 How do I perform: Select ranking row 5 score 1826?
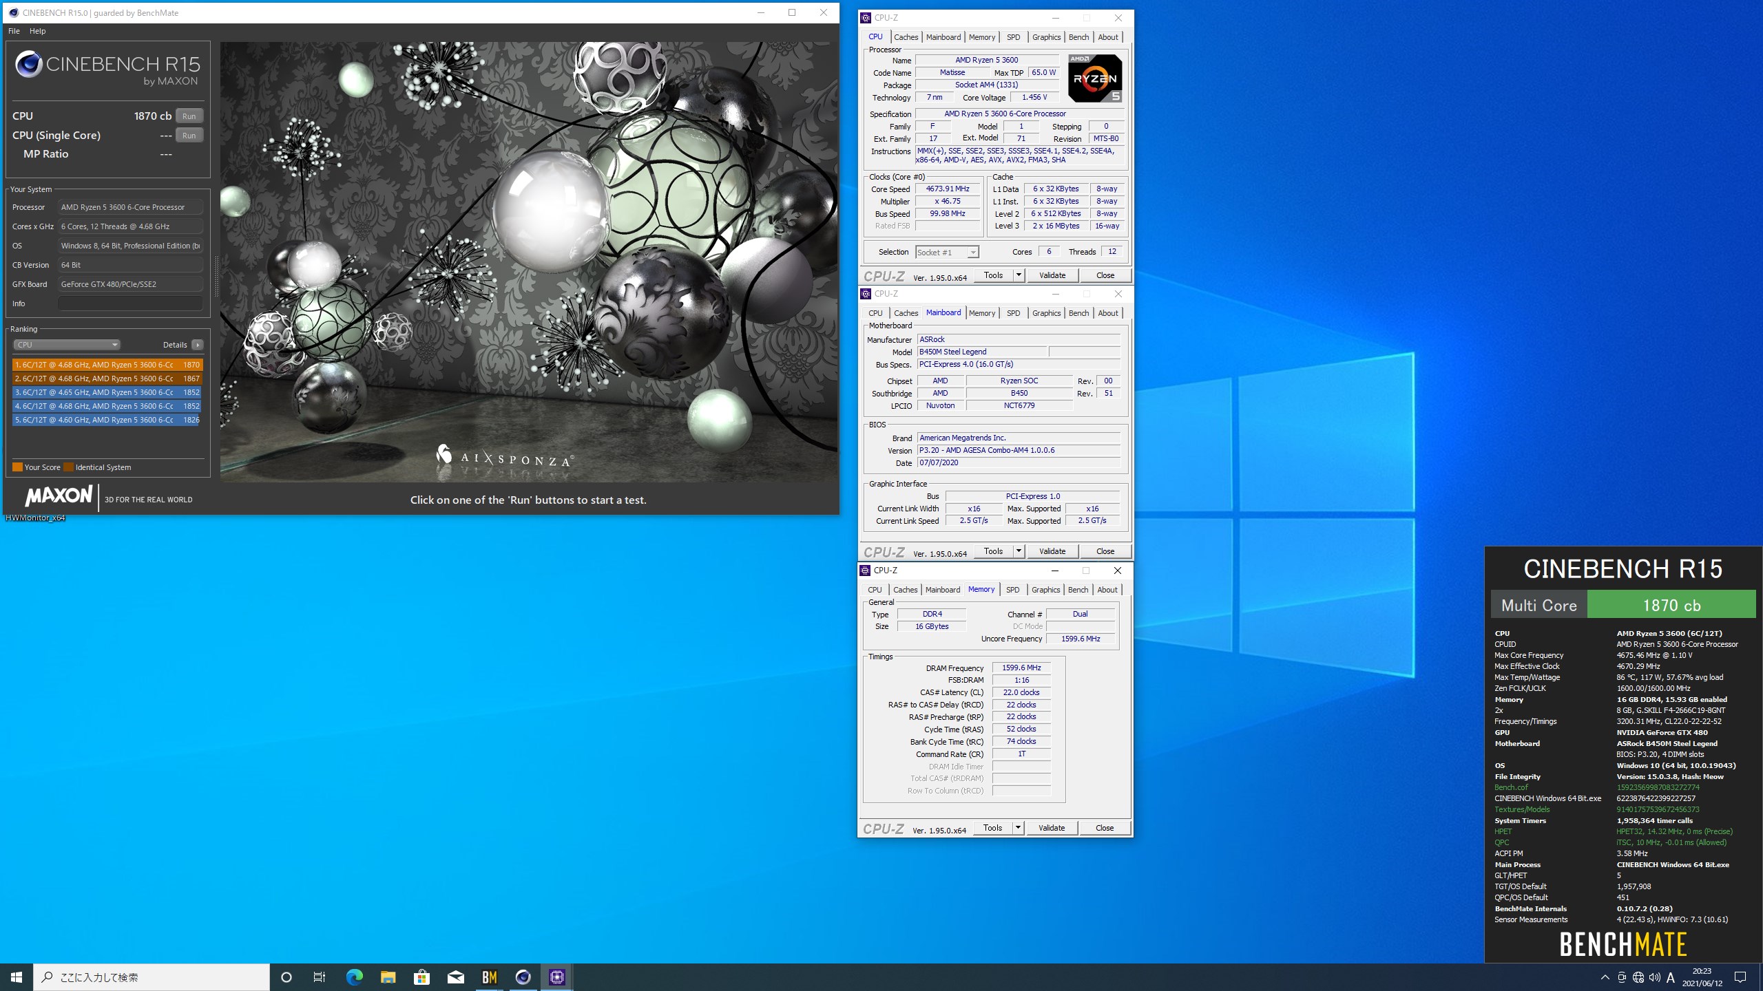[x=107, y=420]
